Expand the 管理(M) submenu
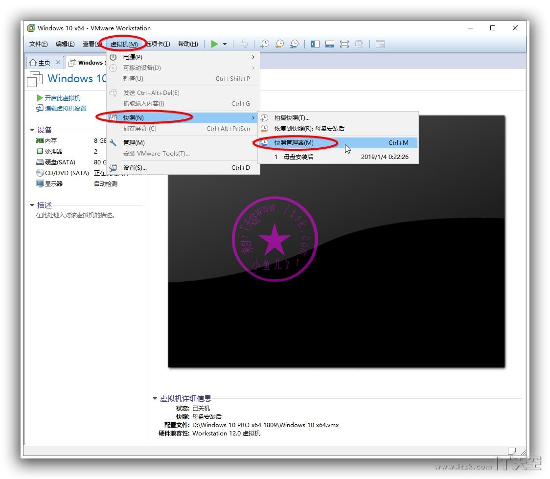 [183, 143]
